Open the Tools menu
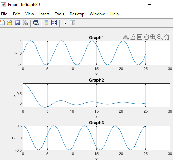This screenshot has height=160, width=173. (59, 14)
